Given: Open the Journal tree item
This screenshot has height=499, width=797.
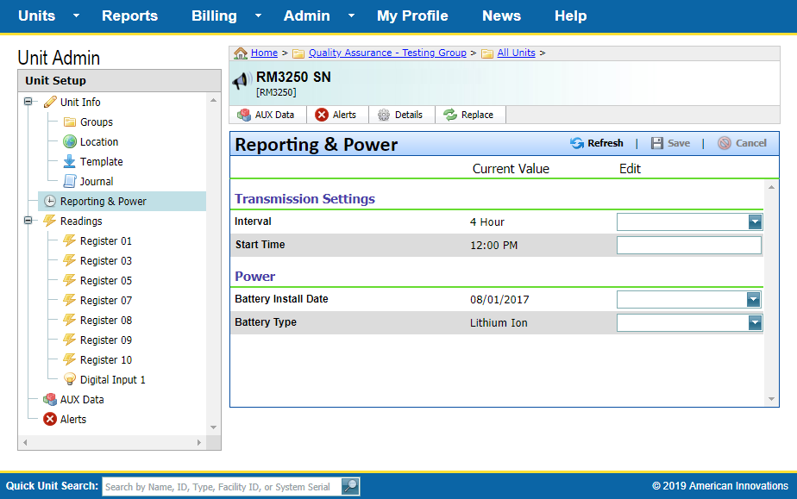Looking at the screenshot, I should pos(96,181).
